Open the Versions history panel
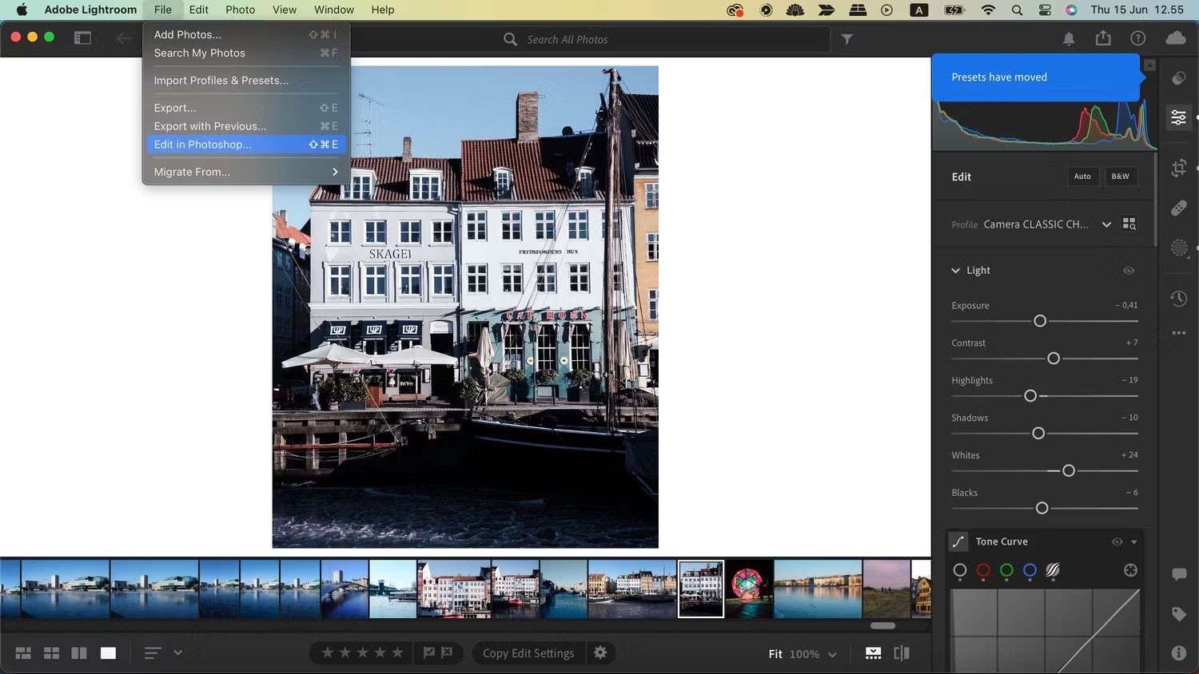The image size is (1199, 674). [1178, 298]
